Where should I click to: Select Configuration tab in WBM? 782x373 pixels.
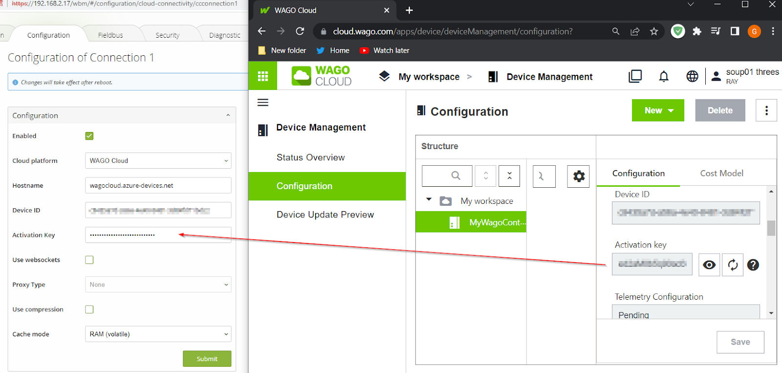point(48,35)
